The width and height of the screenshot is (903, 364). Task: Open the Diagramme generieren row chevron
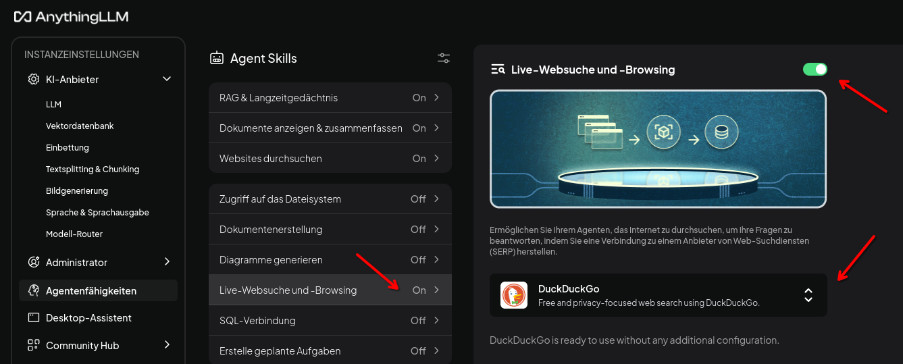[437, 259]
